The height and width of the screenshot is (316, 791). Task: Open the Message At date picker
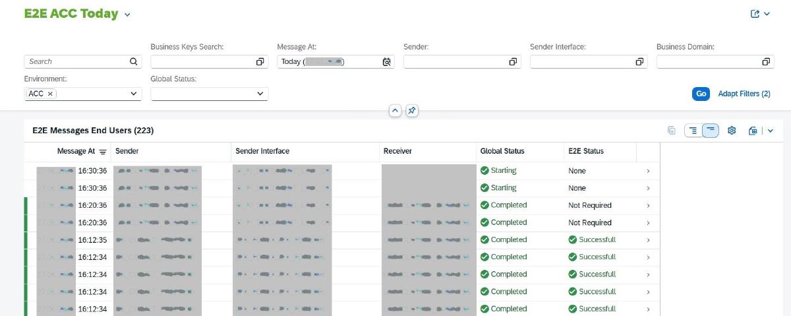[387, 61]
